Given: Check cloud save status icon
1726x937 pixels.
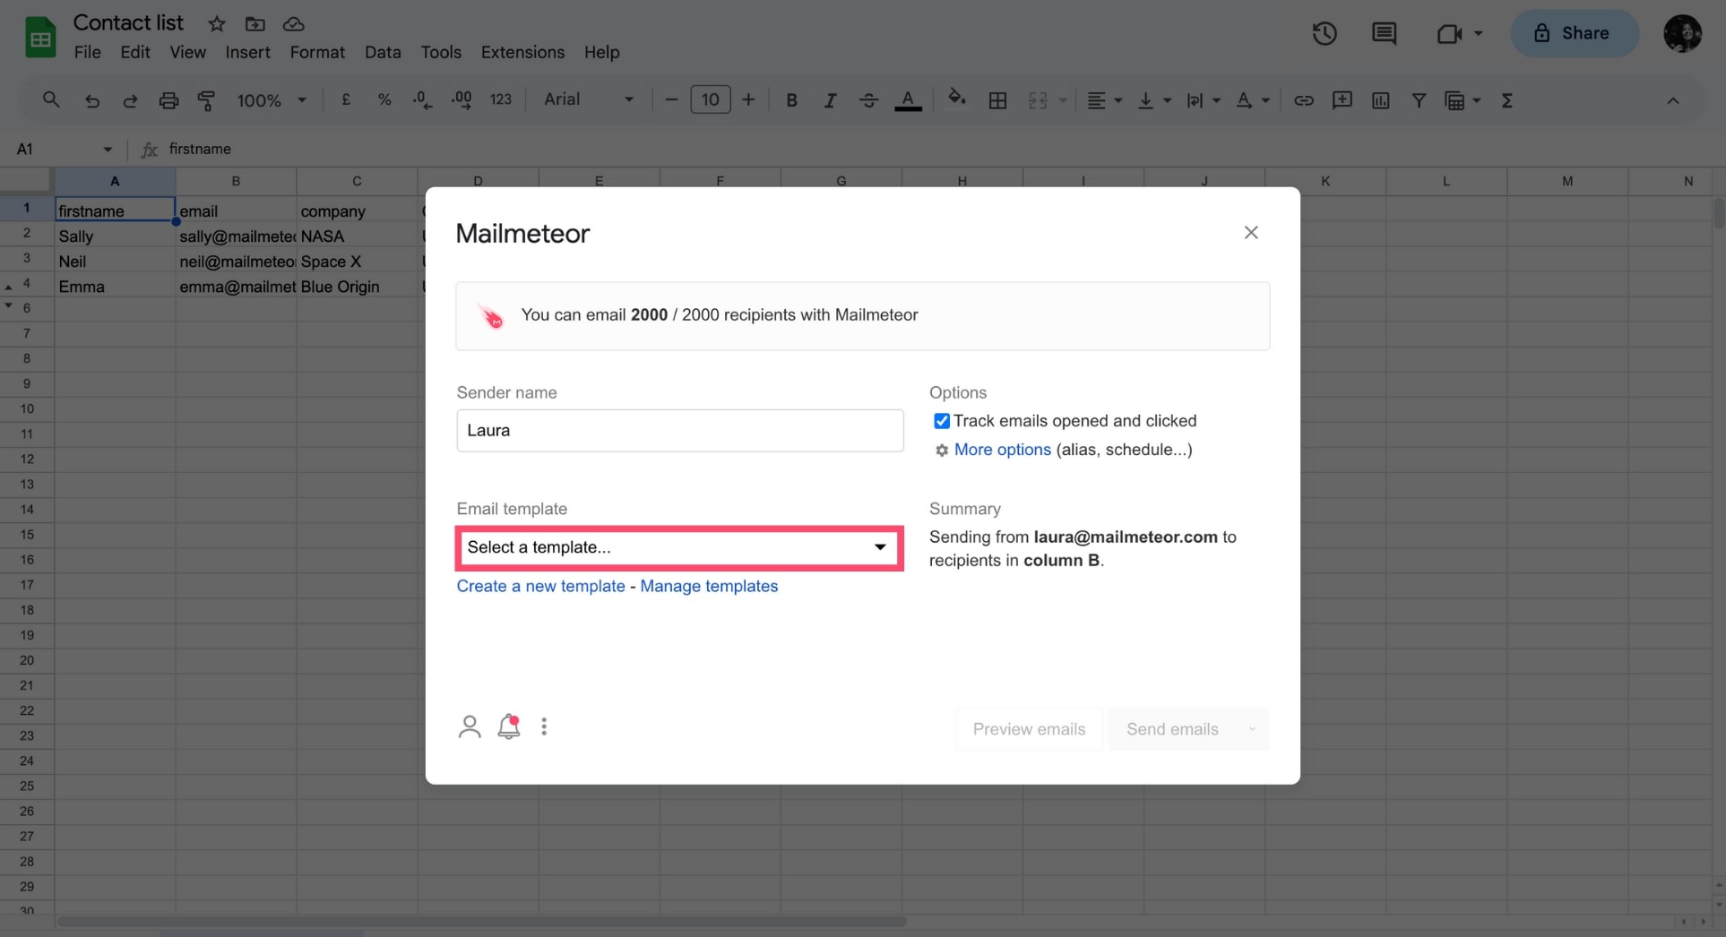Looking at the screenshot, I should (x=293, y=24).
